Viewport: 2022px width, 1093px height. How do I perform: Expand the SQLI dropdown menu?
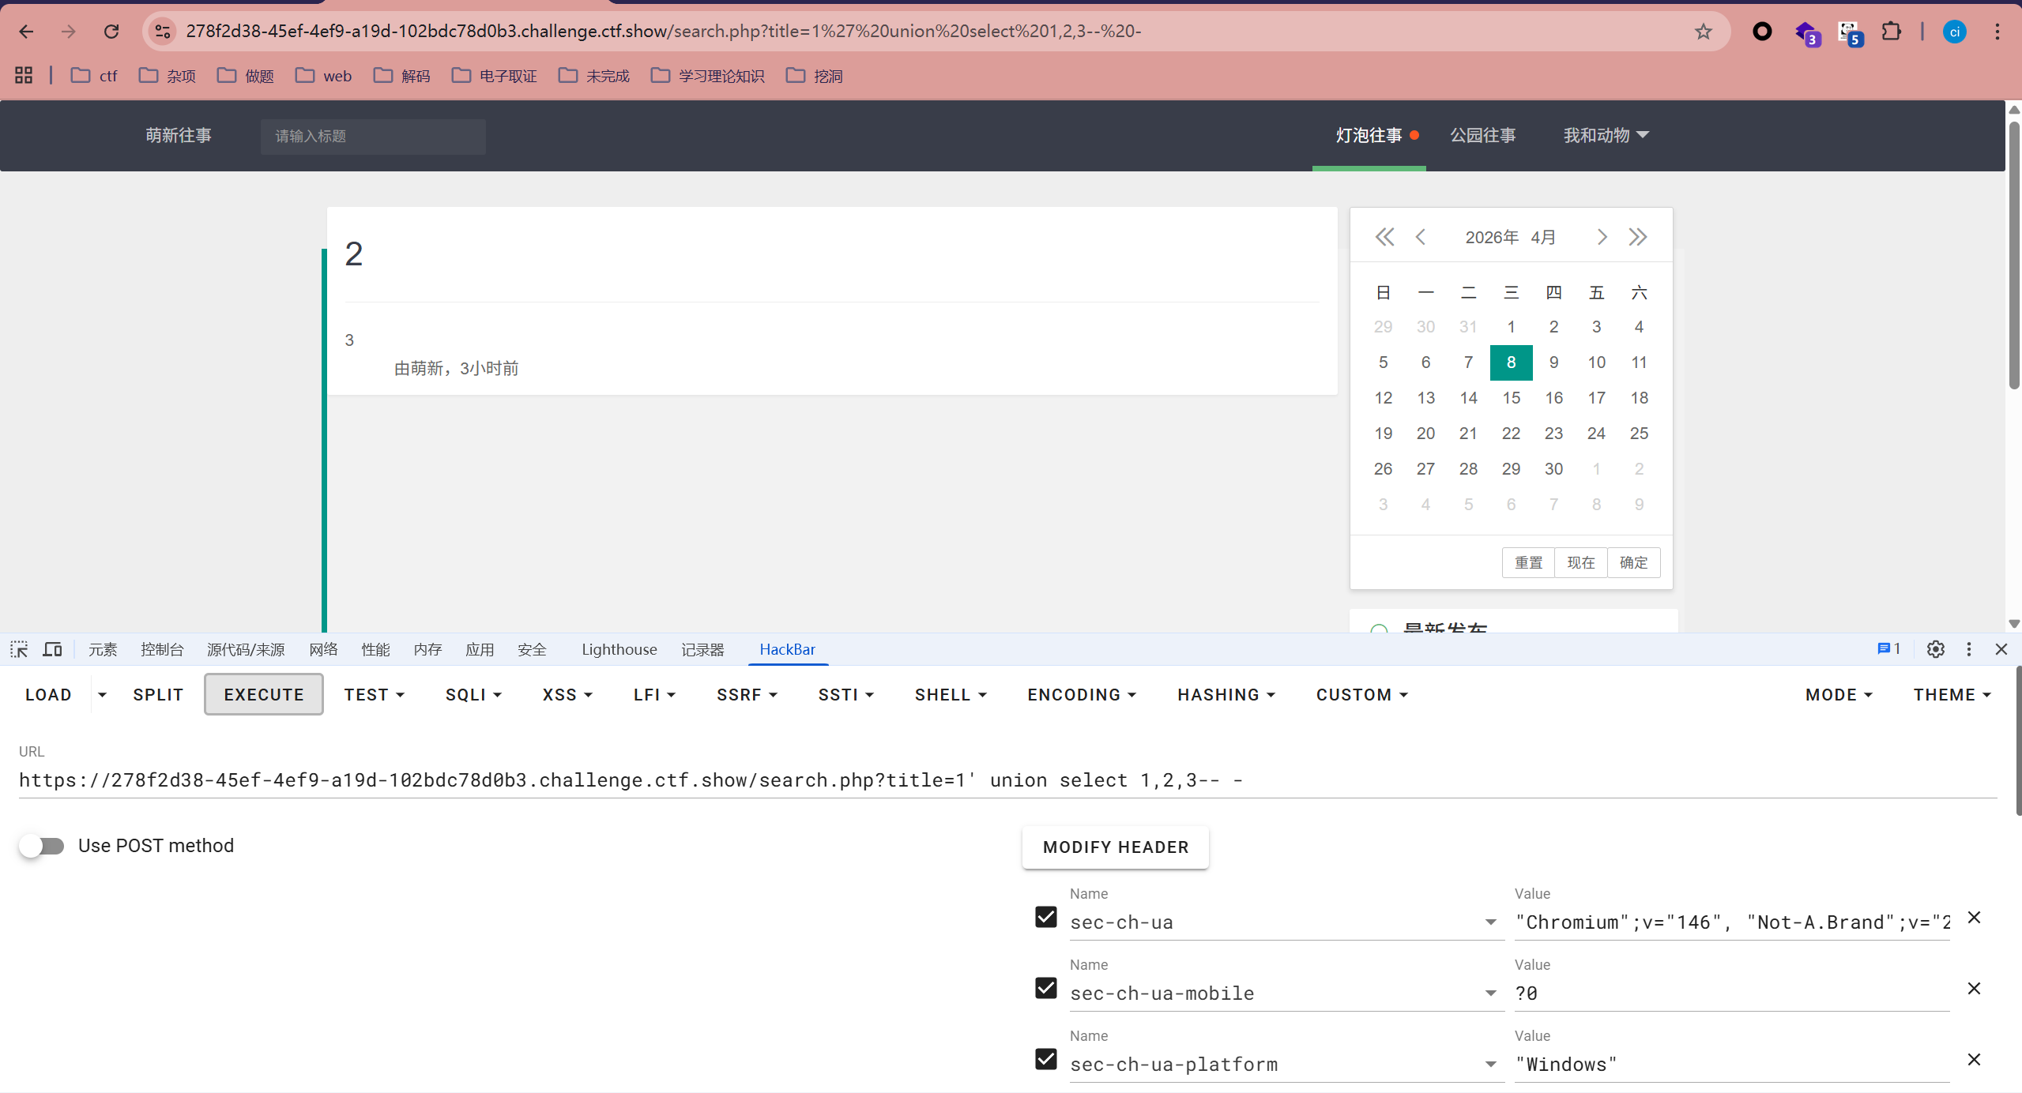coord(473,695)
